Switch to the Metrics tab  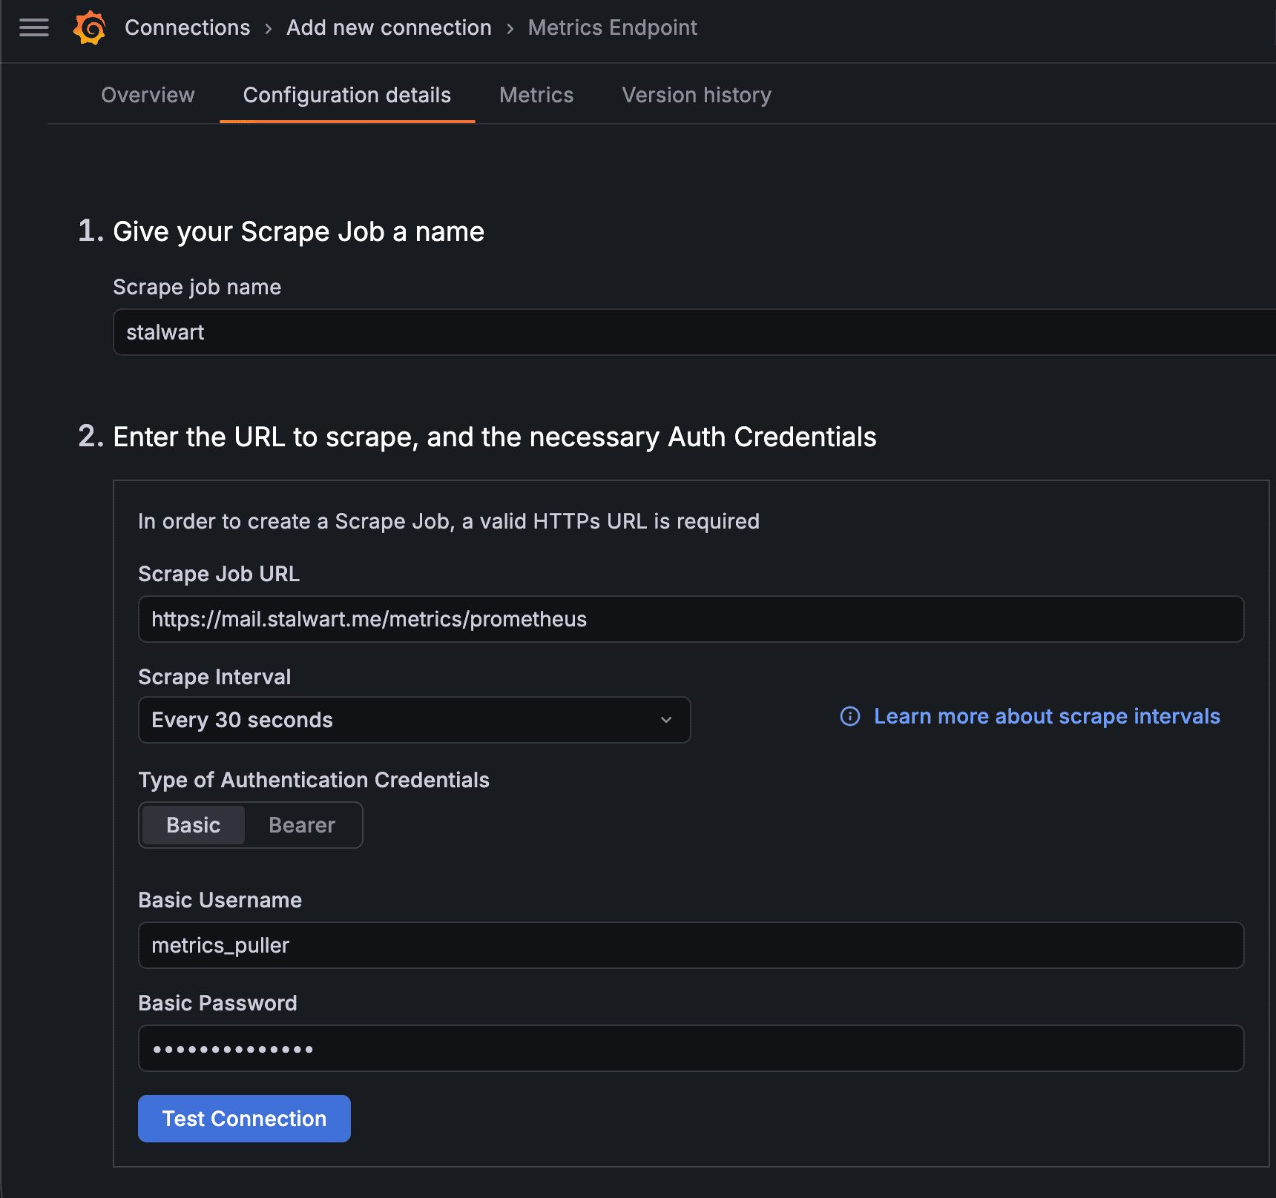(536, 95)
